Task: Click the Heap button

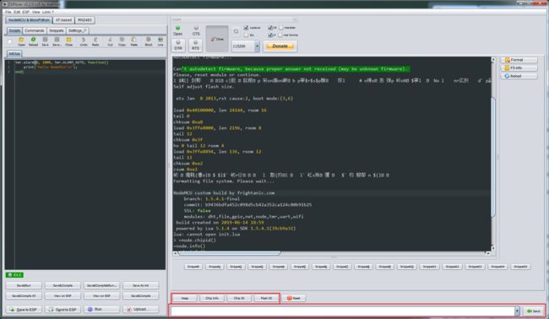Action: (184, 299)
